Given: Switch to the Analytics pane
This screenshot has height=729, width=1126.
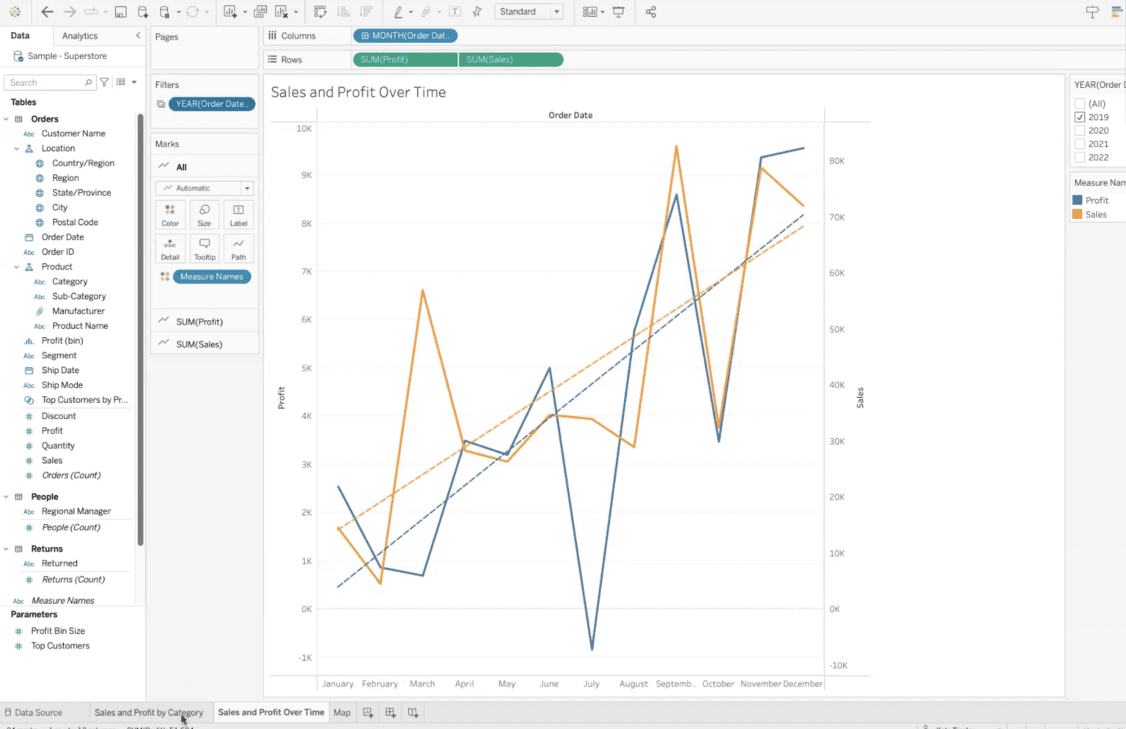Looking at the screenshot, I should pos(78,35).
